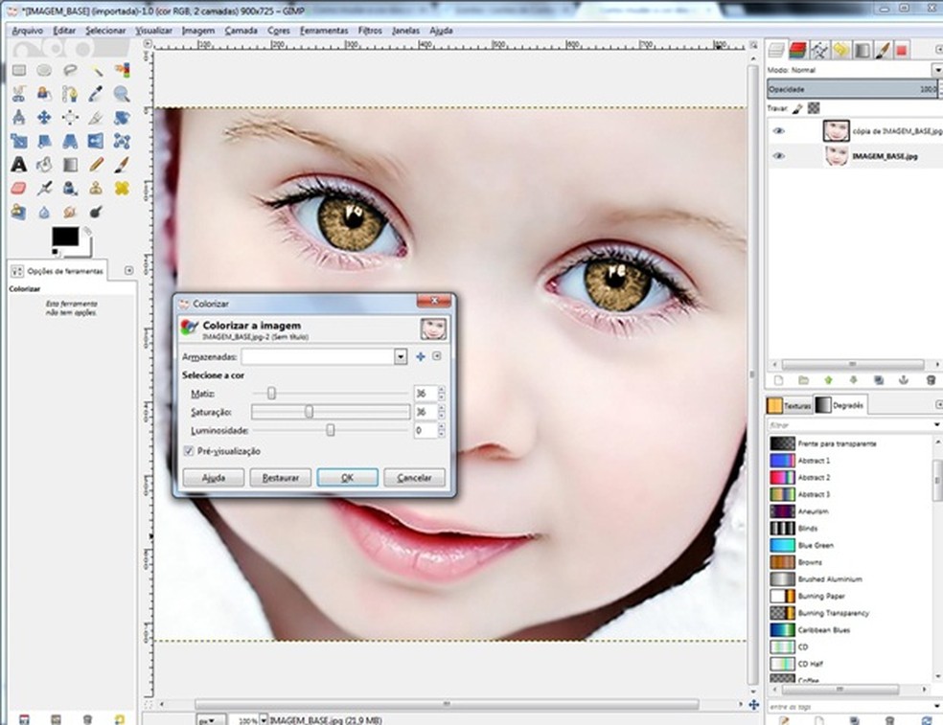The image size is (943, 725).
Task: Open the Armazenadas presets dropdown
Action: (401, 356)
